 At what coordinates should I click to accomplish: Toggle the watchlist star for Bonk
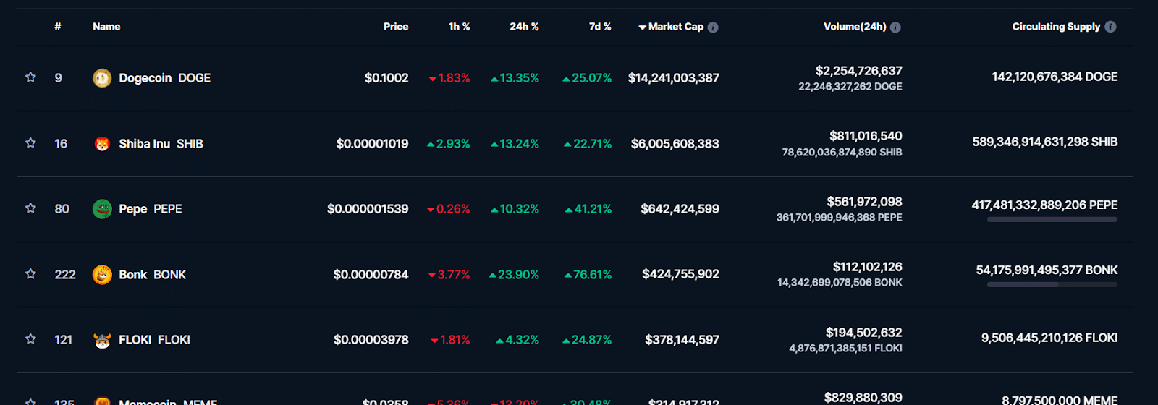point(30,274)
